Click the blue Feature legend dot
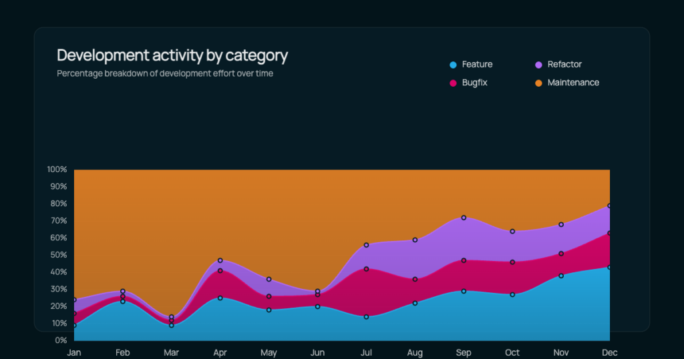The height and width of the screenshot is (359, 684). [454, 65]
